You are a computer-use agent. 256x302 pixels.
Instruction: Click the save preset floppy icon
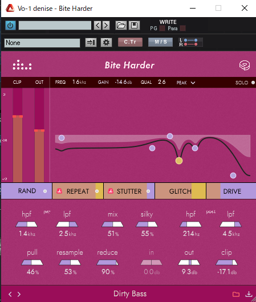coord(134,25)
